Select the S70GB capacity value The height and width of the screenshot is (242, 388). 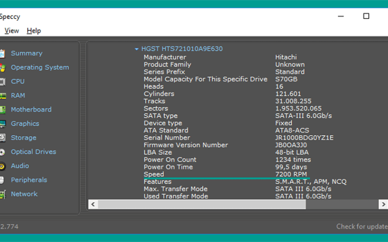click(286, 79)
